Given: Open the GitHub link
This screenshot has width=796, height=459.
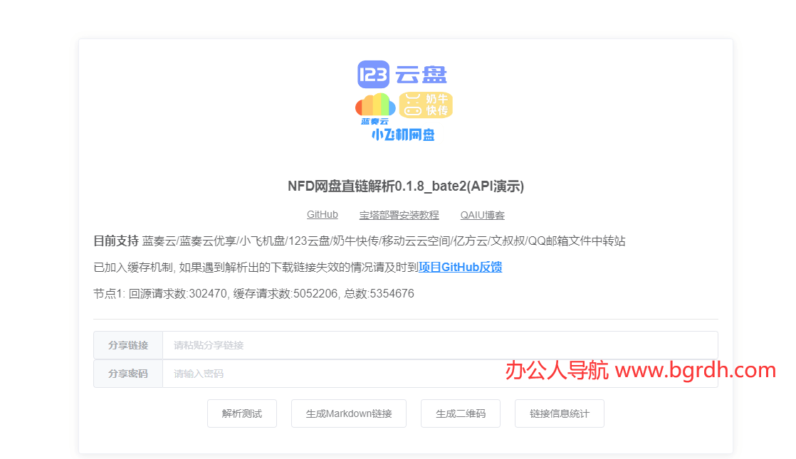Looking at the screenshot, I should [323, 214].
